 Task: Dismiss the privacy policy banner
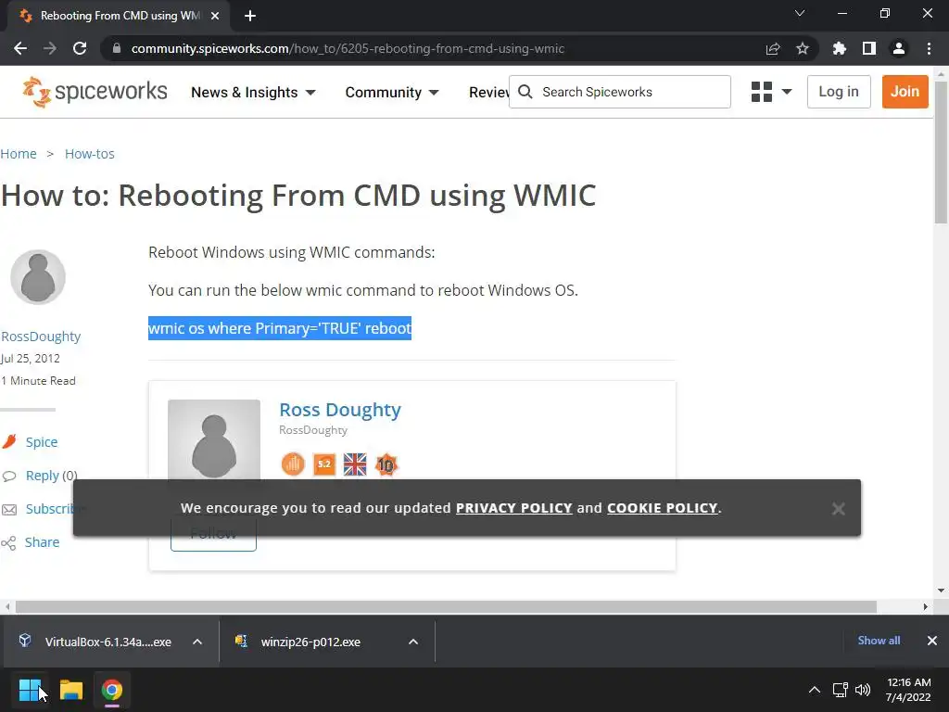(838, 509)
